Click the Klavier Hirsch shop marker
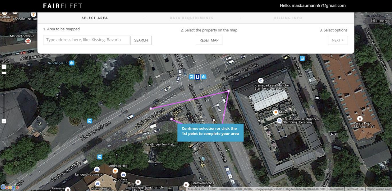 tap(97, 183)
